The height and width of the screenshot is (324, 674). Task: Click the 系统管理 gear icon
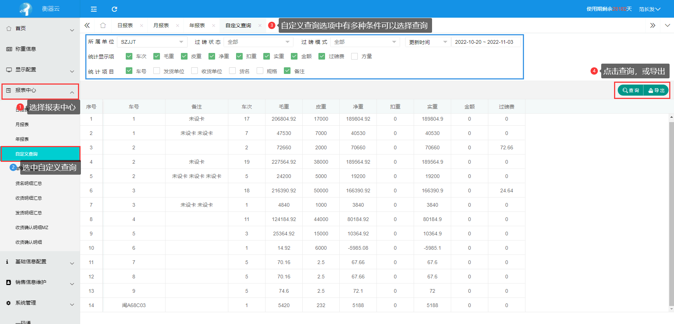(9, 303)
